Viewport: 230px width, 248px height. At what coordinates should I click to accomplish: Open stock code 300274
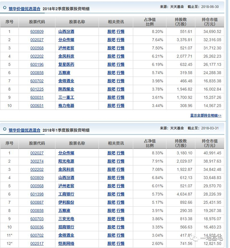pyautogui.click(x=37, y=161)
